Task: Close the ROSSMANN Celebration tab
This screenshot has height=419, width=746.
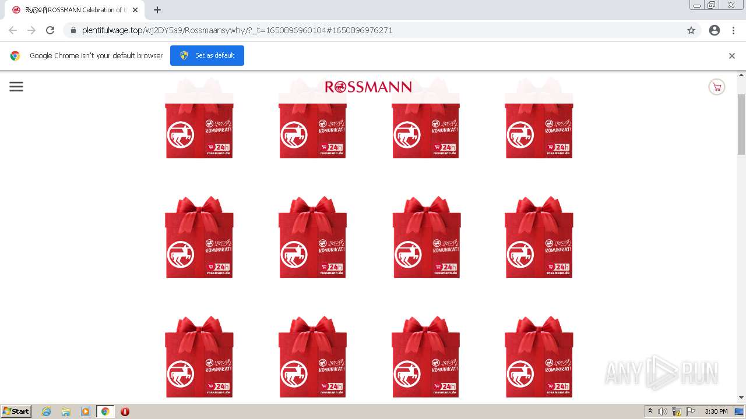Action: coord(135,10)
